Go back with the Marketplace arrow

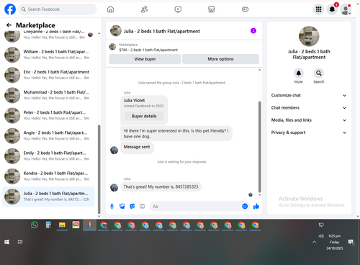tap(9, 25)
